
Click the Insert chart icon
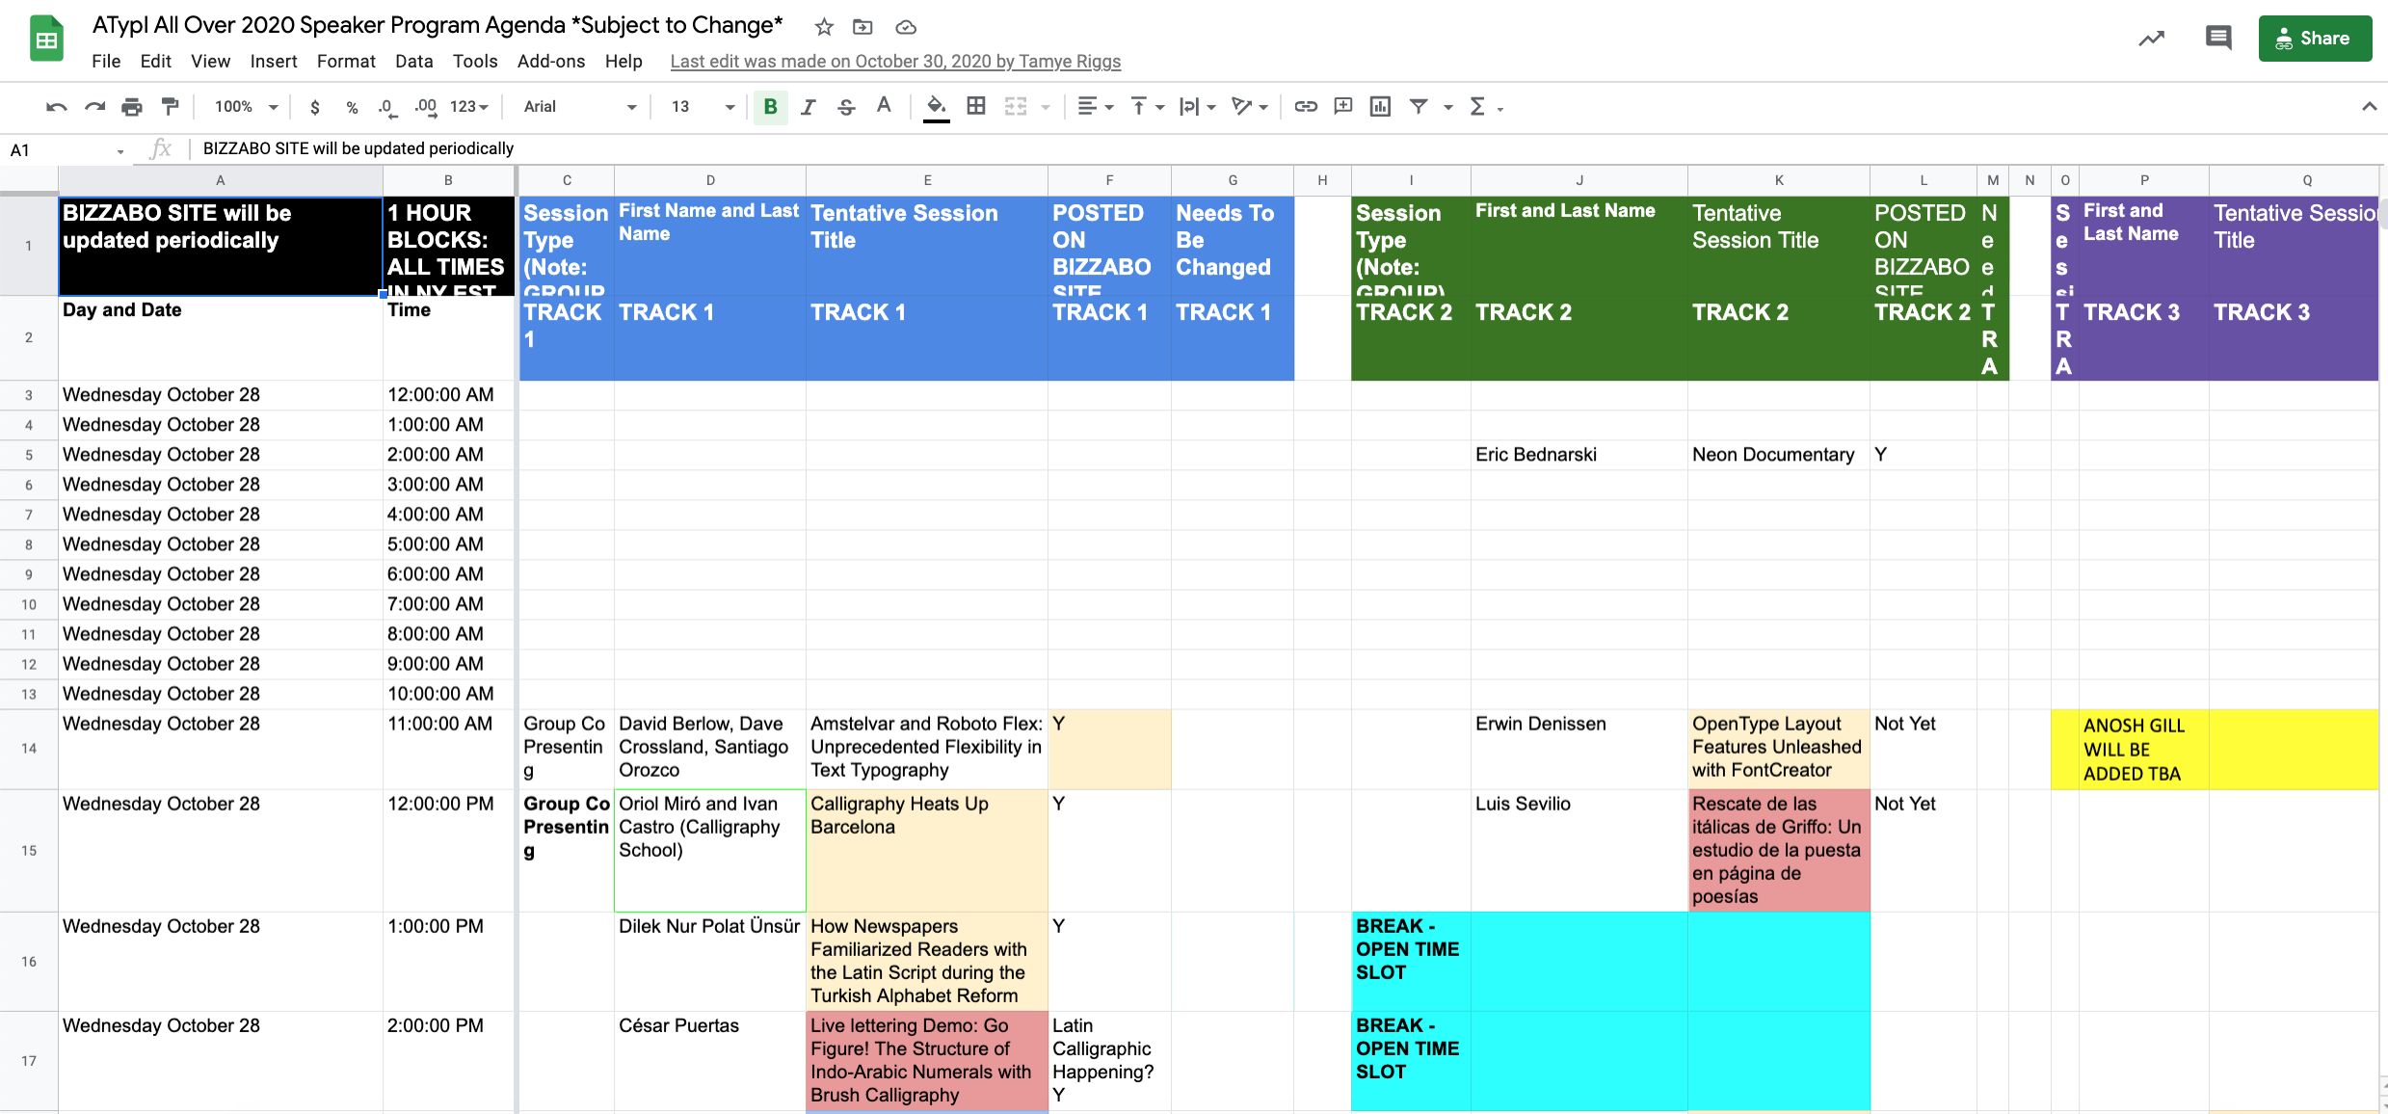(1380, 107)
